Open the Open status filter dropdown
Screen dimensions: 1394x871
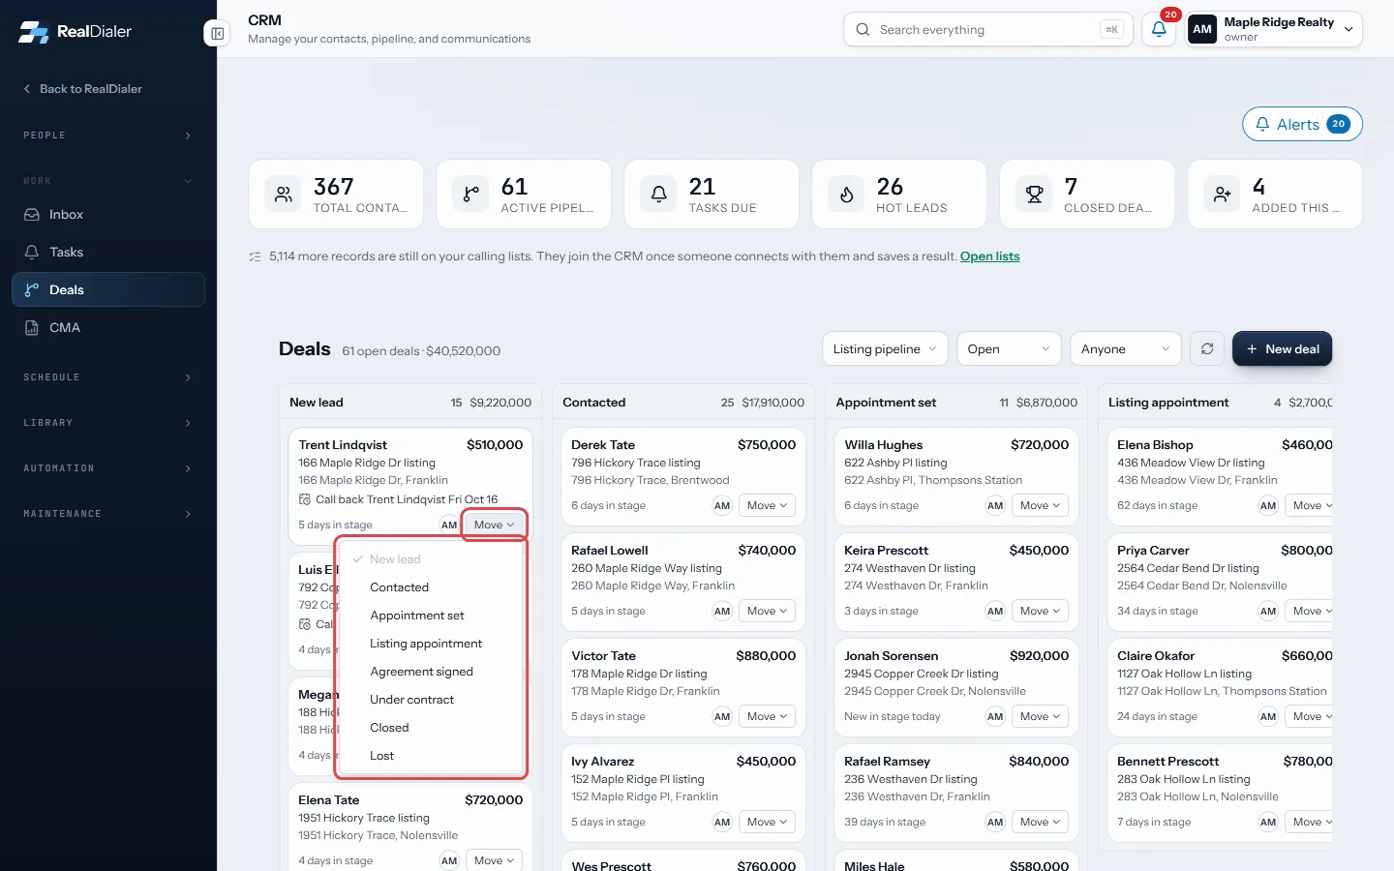[1008, 349]
